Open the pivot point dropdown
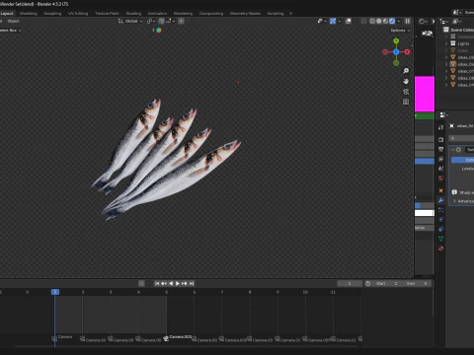Viewport: 474px width, 355px height. coord(151,21)
